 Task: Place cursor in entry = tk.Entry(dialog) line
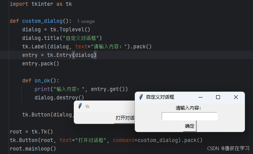pyautogui.click(x=59, y=55)
